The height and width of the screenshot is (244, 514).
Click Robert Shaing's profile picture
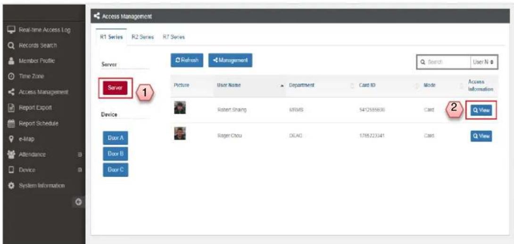[x=180, y=107]
